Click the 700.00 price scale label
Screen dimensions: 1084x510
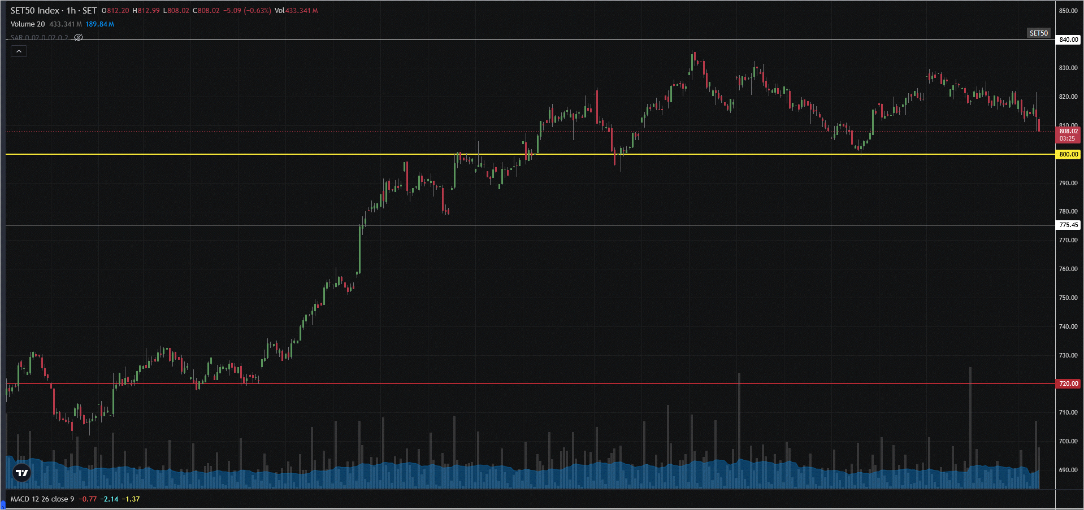coord(1068,441)
